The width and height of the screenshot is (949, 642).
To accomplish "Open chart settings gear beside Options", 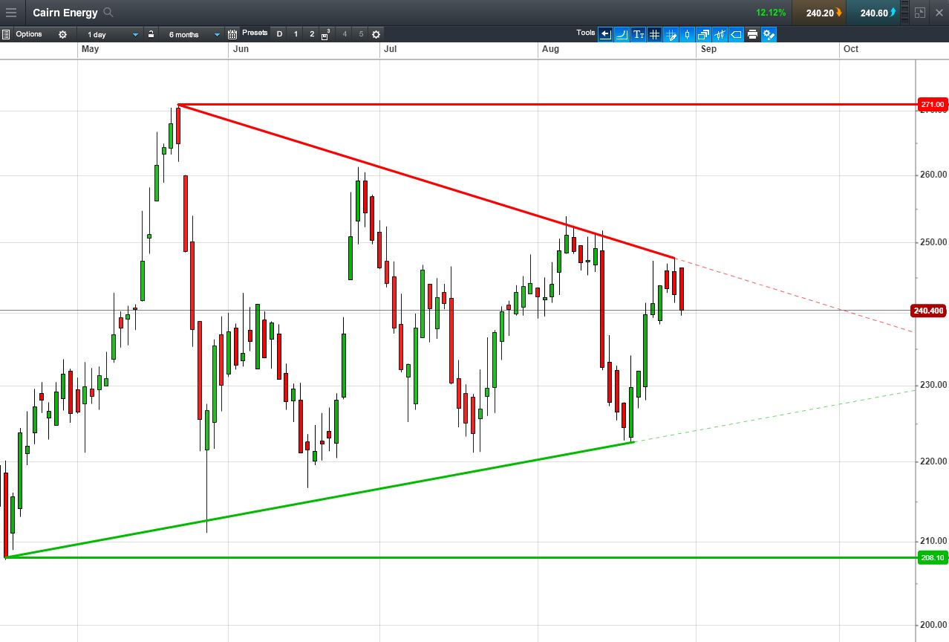I will coord(62,34).
